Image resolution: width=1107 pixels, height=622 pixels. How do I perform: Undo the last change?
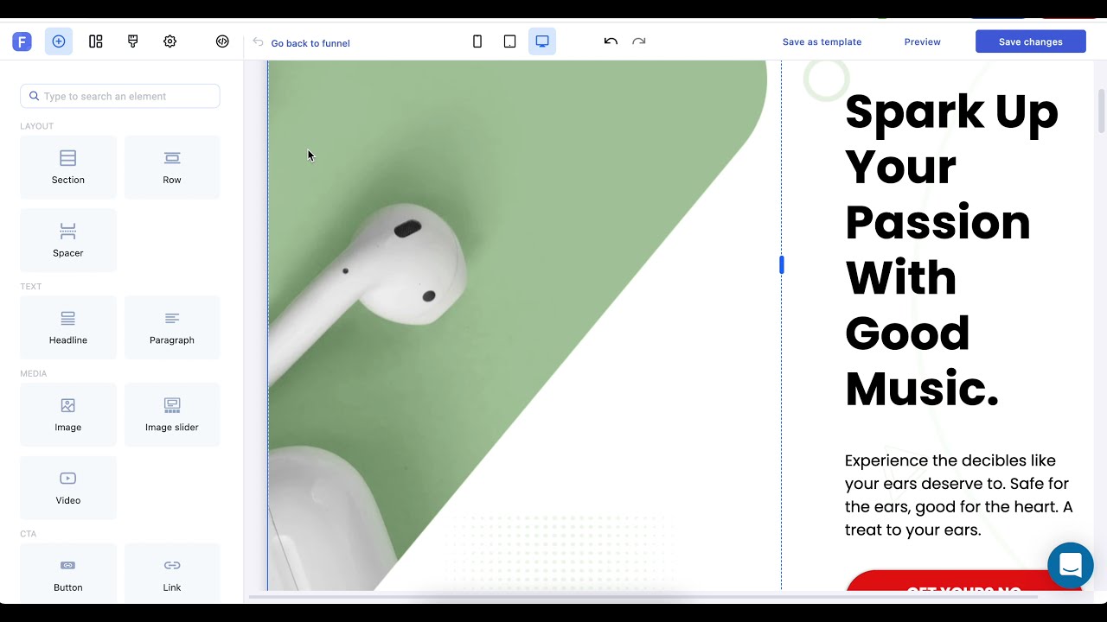pyautogui.click(x=611, y=41)
